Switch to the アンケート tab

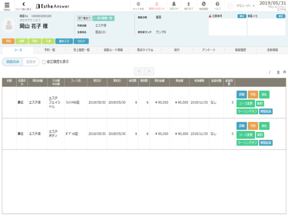click(209, 50)
